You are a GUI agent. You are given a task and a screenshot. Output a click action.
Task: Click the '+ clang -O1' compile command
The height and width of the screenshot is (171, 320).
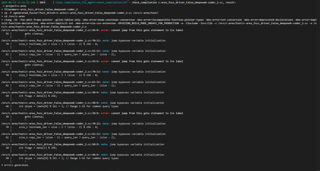tap(148, 20)
